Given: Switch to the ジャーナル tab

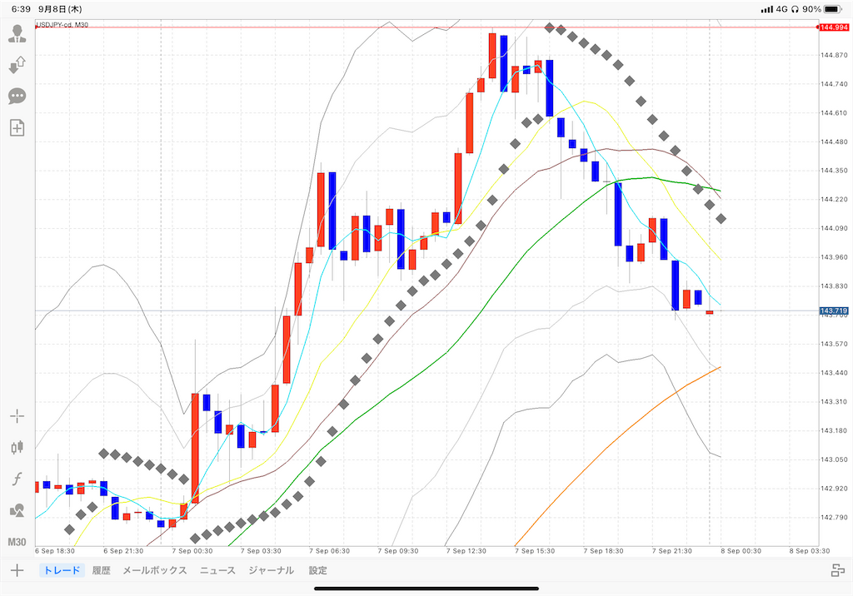Looking at the screenshot, I should point(272,570).
